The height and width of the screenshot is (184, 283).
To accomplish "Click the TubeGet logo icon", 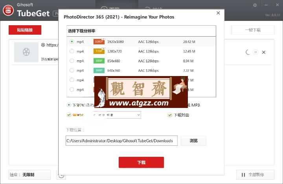I will [x=8, y=10].
